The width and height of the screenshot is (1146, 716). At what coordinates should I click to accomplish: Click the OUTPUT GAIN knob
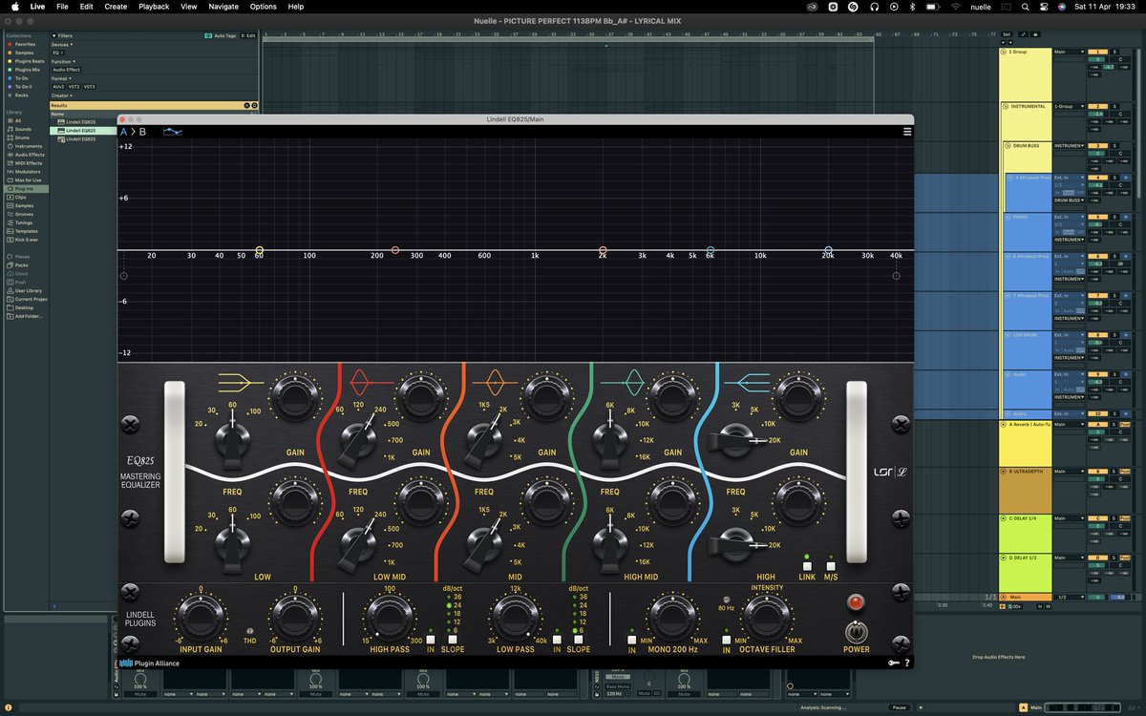tap(294, 618)
